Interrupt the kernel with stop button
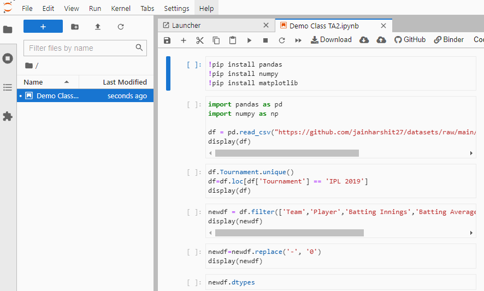This screenshot has width=484, height=291. click(265, 40)
